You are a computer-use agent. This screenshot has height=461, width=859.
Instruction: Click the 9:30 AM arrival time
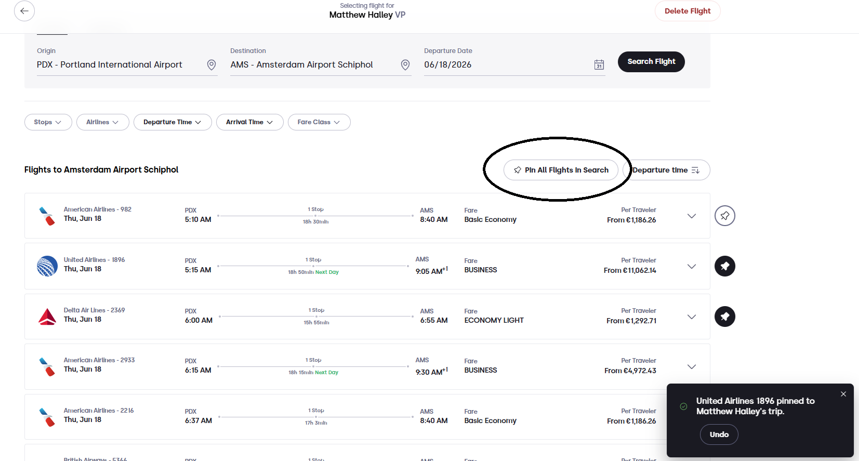pos(431,372)
